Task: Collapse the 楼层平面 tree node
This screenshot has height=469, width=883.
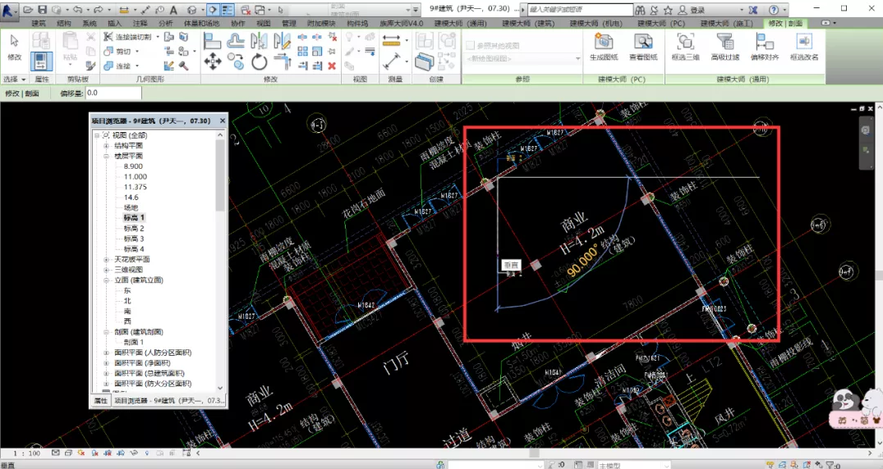Action: click(x=106, y=156)
